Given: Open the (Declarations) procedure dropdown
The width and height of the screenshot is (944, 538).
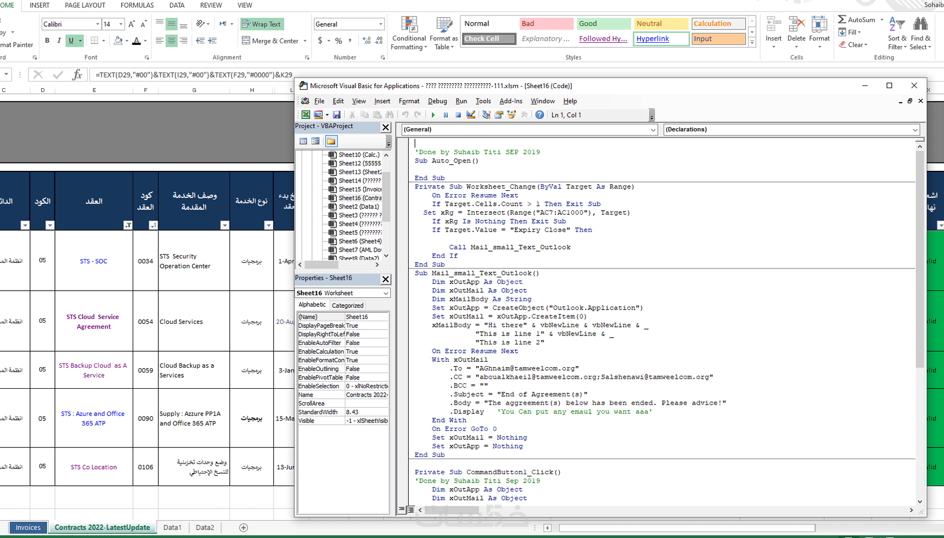Looking at the screenshot, I should coord(915,130).
